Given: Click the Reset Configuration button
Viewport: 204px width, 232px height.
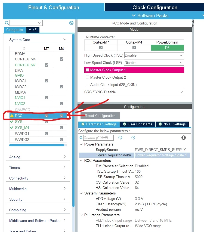Looking at the screenshot, I should coord(100,116).
